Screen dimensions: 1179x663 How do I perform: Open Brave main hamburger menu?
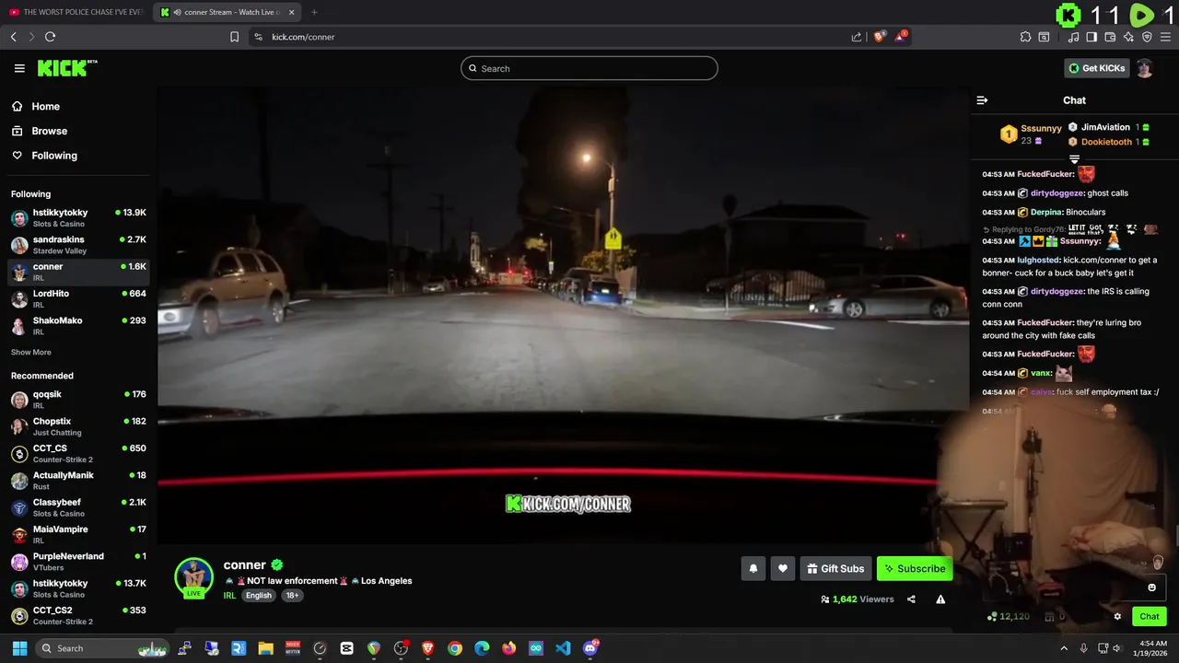coord(1165,37)
